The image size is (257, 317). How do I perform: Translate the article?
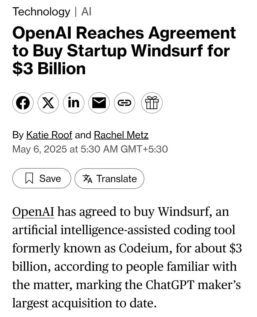(x=109, y=179)
